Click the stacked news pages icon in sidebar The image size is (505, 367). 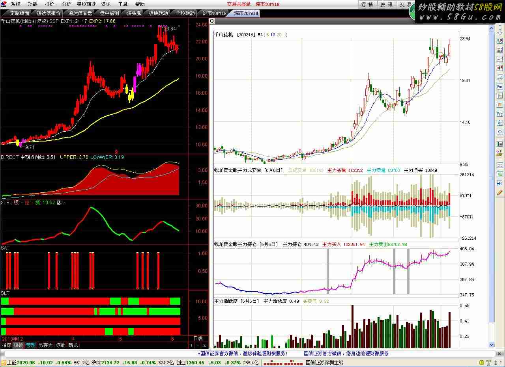[499, 77]
